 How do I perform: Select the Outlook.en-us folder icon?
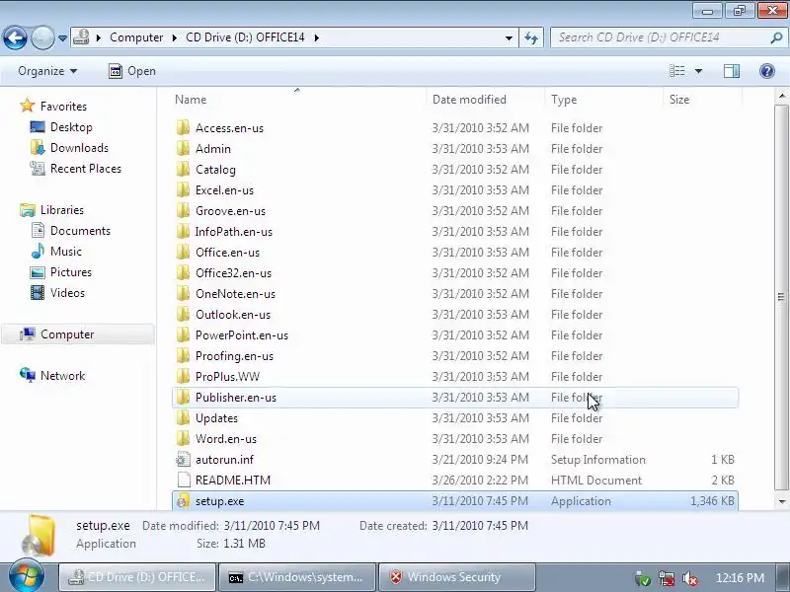(183, 314)
